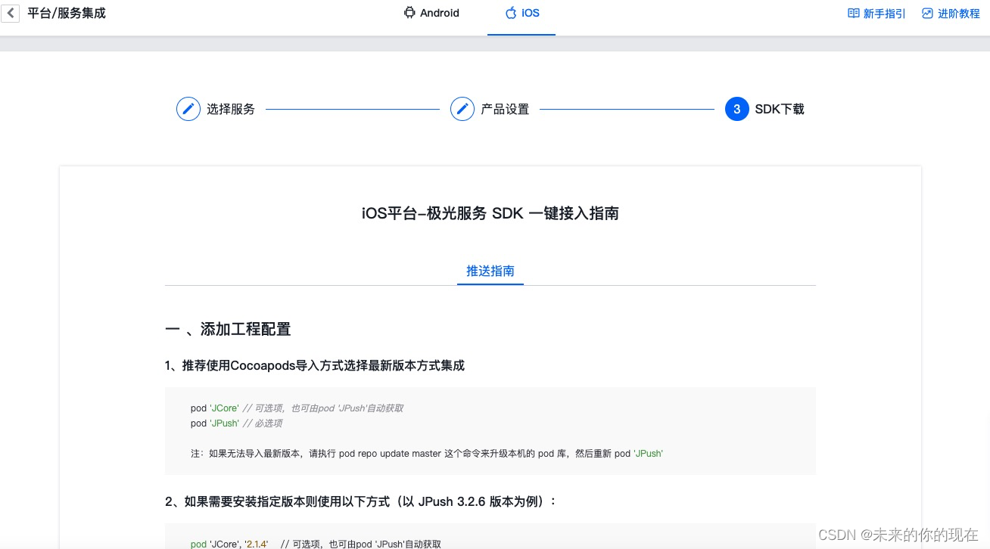Click the 产品设置 step label
The width and height of the screenshot is (990, 549).
[505, 109]
